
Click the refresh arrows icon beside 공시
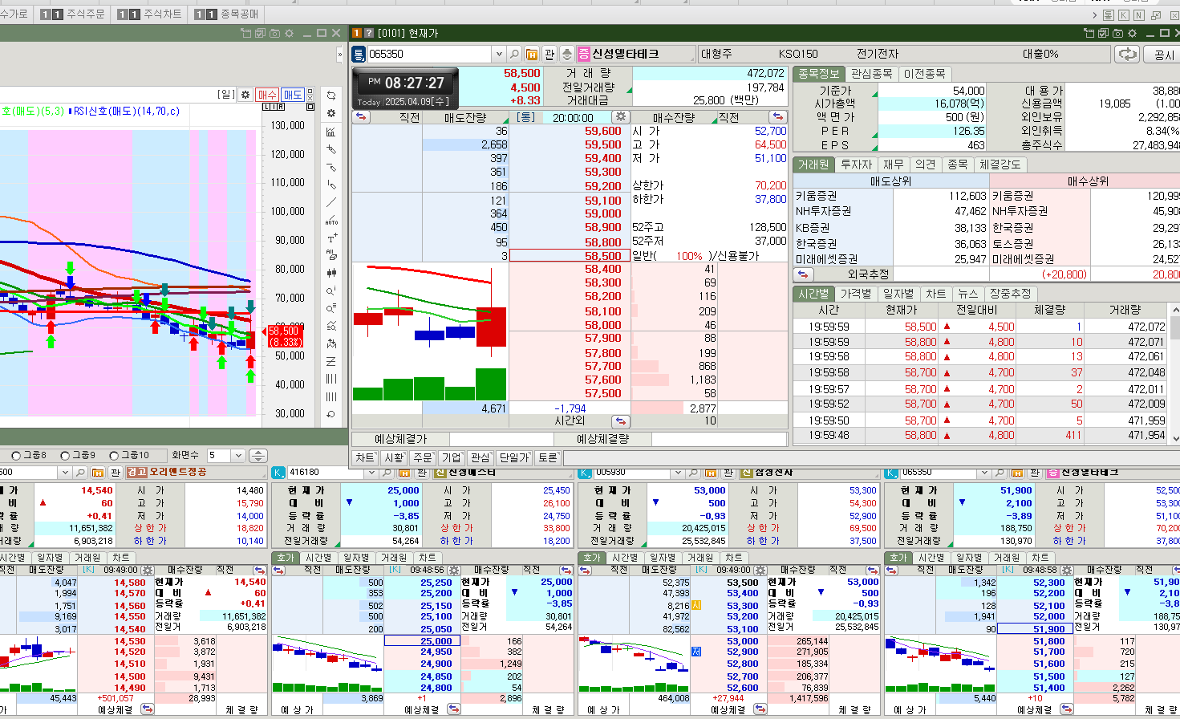pos(1127,54)
